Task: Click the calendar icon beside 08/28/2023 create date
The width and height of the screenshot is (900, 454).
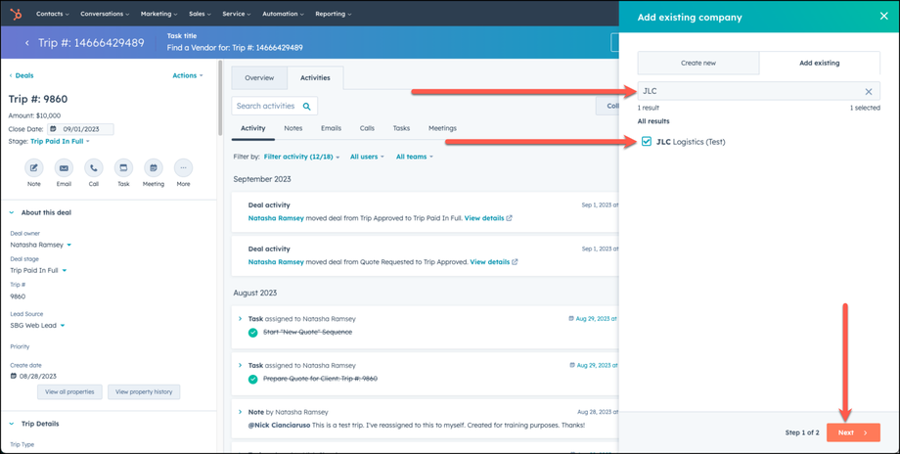Action: (x=14, y=376)
